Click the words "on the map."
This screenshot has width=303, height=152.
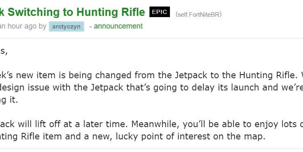pos(239,137)
